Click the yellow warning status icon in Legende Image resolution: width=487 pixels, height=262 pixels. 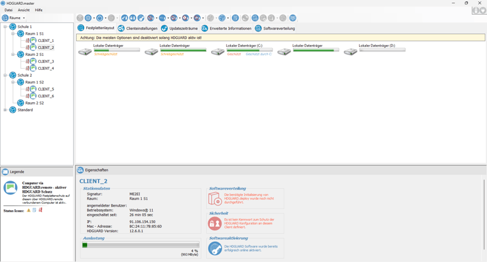[x=29, y=210]
